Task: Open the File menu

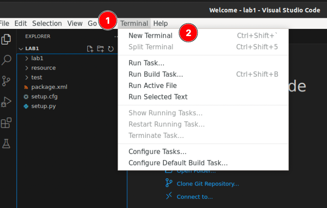Action: pyautogui.click(x=4, y=23)
